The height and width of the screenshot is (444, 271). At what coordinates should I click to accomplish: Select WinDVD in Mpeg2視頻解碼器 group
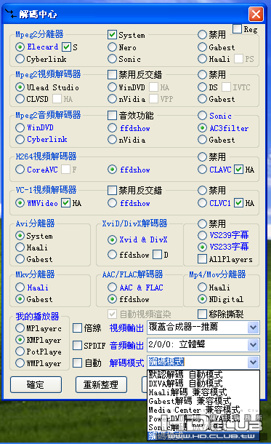pyautogui.click(x=112, y=87)
